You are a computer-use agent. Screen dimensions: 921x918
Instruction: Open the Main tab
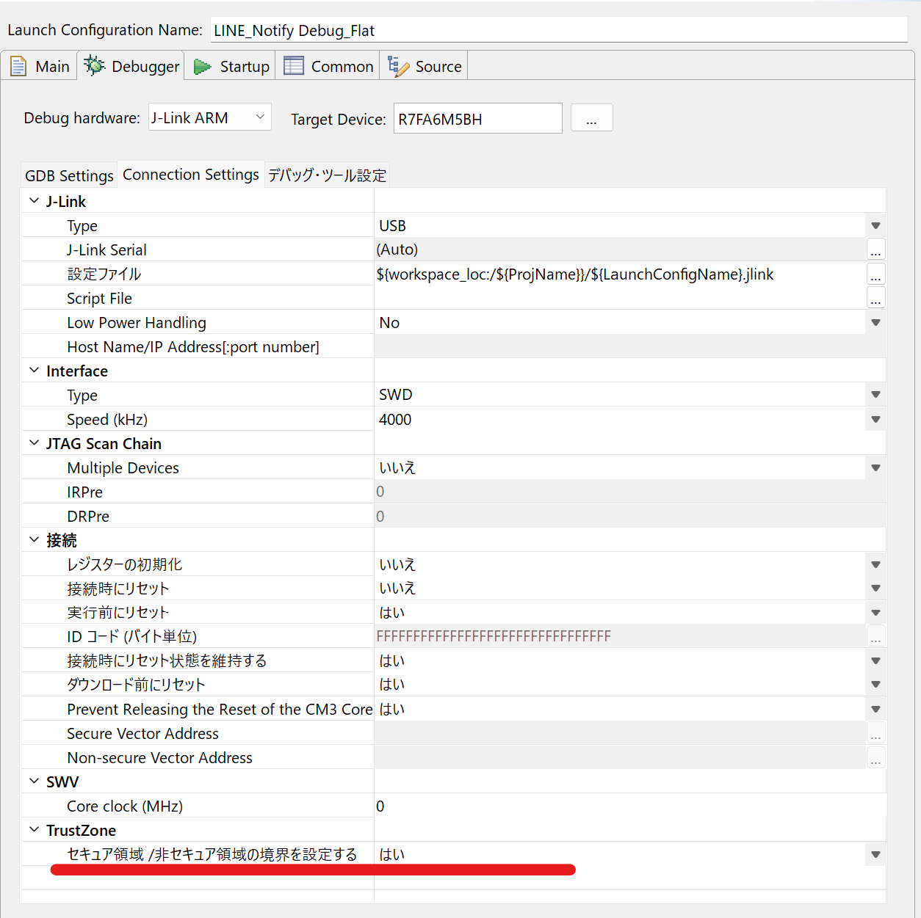coord(40,66)
